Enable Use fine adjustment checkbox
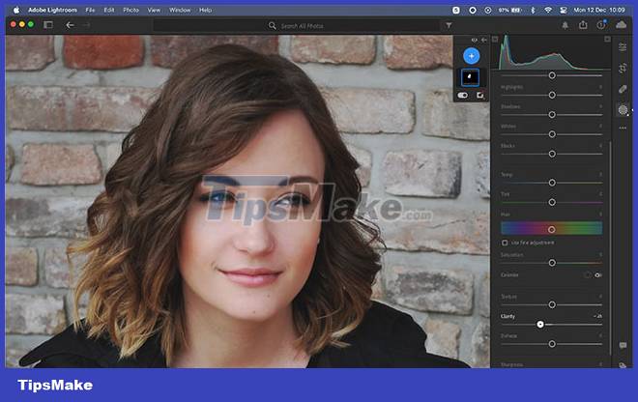The width and height of the screenshot is (638, 402). (x=505, y=243)
